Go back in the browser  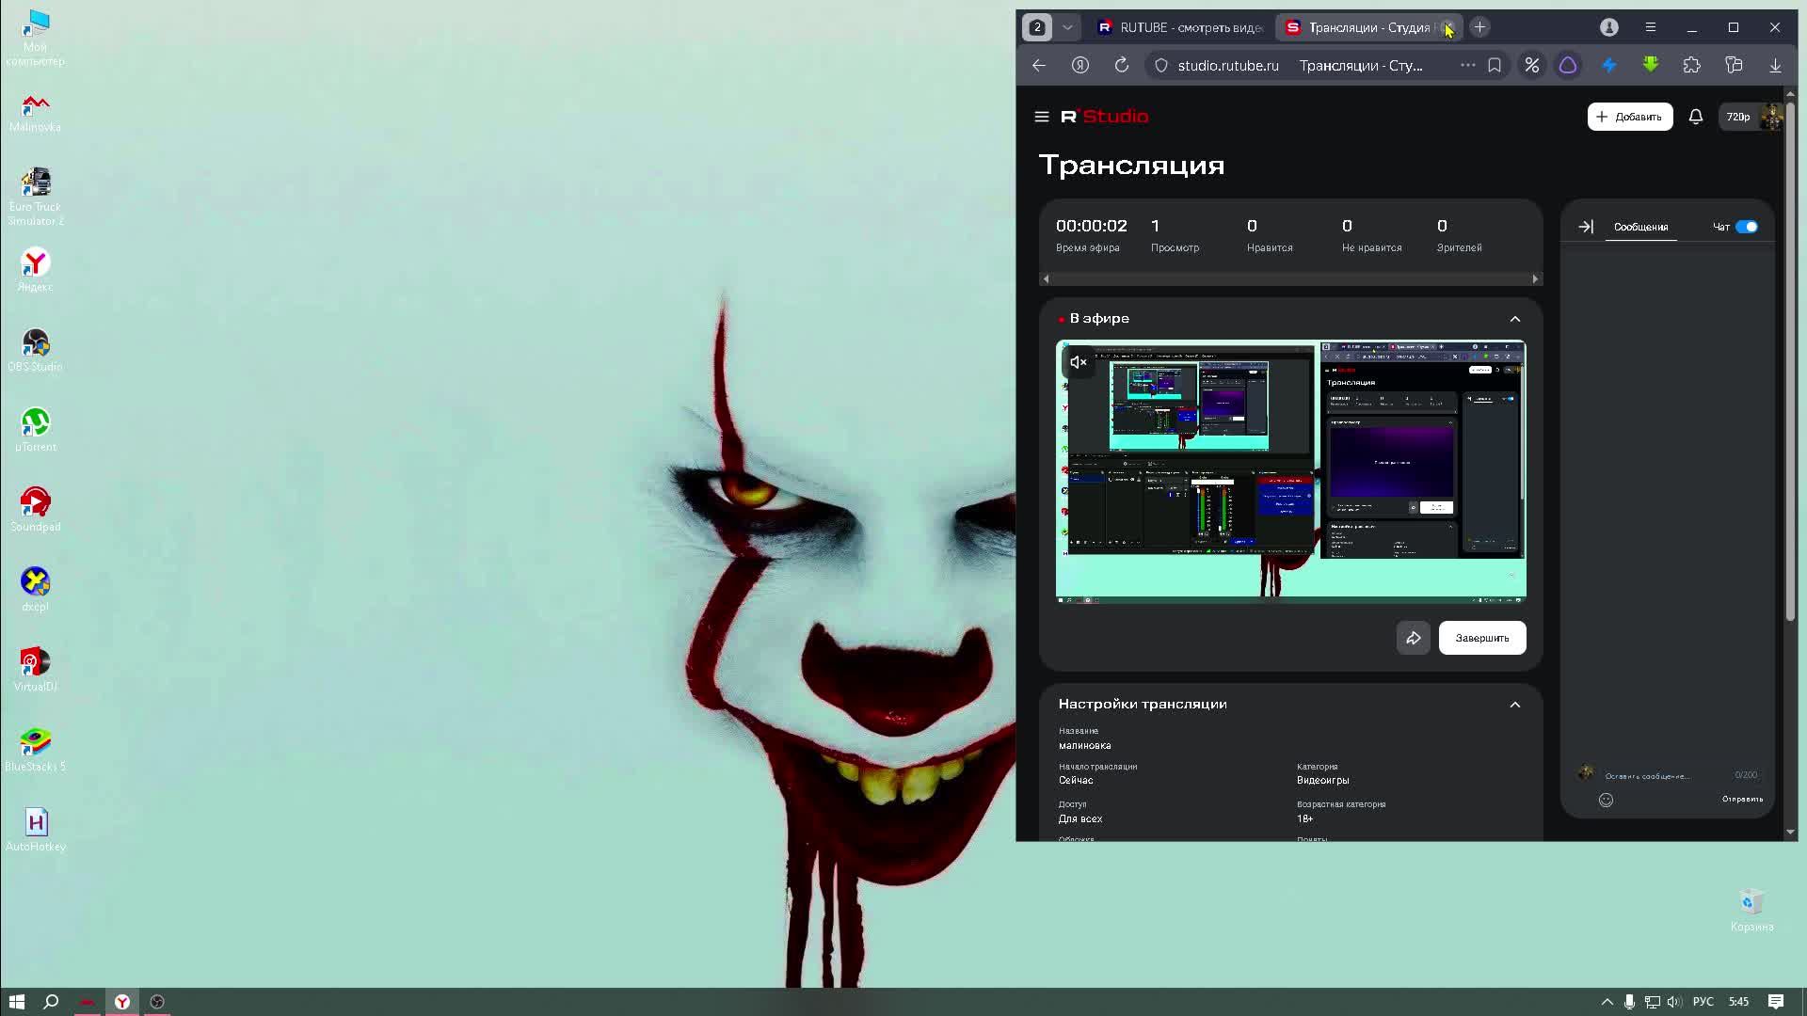point(1039,65)
